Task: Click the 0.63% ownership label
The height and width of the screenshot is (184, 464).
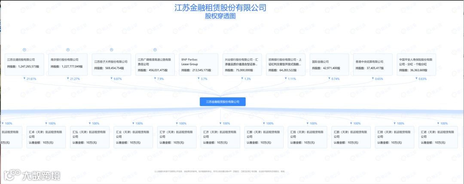Action: coord(423,79)
